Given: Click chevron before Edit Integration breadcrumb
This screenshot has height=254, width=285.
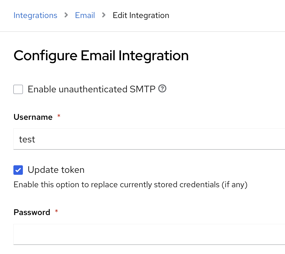Looking at the screenshot, I should (x=104, y=15).
